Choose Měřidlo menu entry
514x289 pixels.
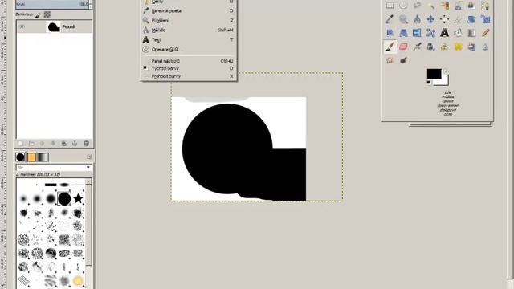click(189, 31)
